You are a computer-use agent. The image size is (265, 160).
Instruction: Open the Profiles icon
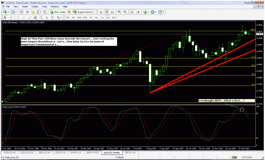12,12
